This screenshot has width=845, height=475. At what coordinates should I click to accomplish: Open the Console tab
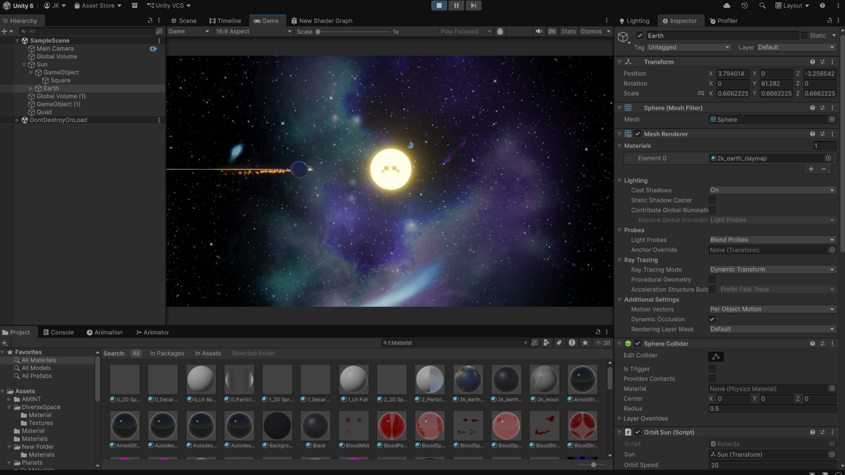click(58, 332)
